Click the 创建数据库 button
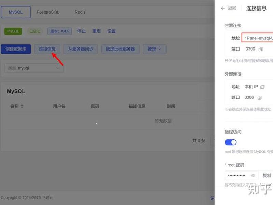The image size is (273, 205). tap(16, 49)
